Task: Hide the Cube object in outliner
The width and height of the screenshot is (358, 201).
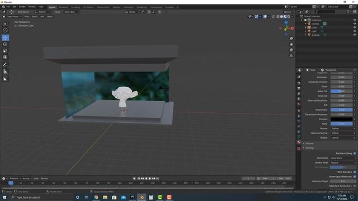Action: click(x=355, y=27)
